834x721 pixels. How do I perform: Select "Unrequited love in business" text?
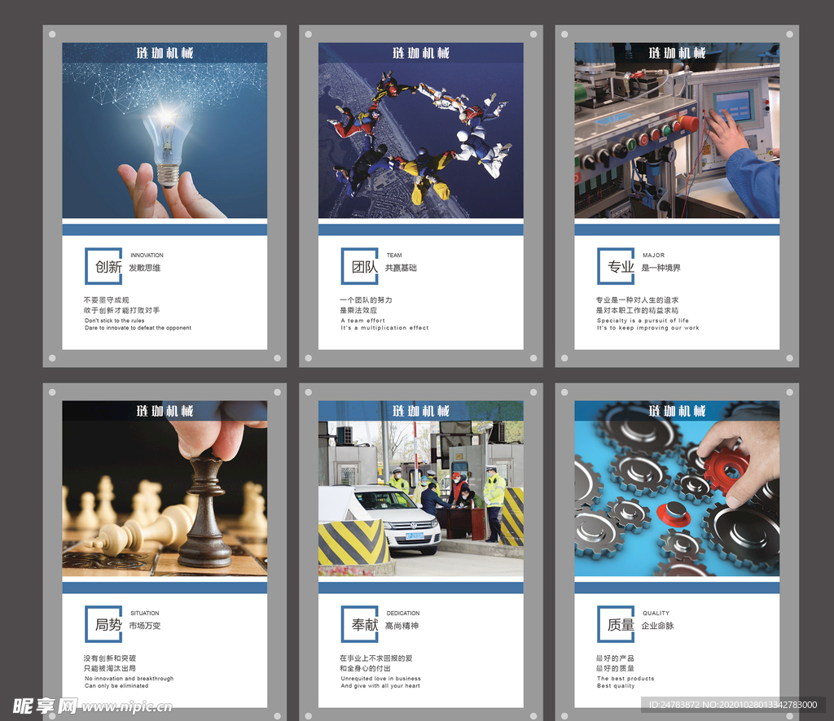[381, 679]
